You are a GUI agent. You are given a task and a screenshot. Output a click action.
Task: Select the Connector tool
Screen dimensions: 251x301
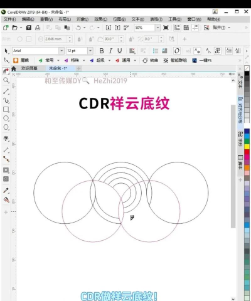click(6, 159)
